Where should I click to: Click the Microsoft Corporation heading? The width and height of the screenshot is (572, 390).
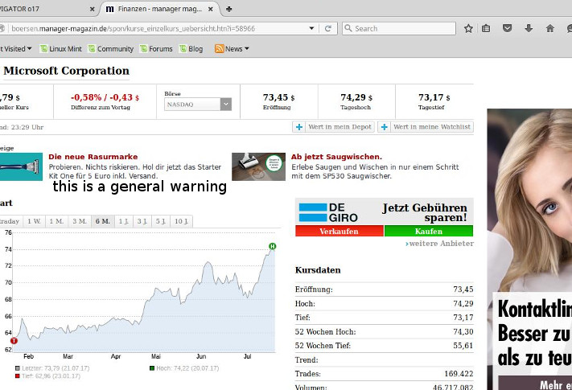point(67,71)
